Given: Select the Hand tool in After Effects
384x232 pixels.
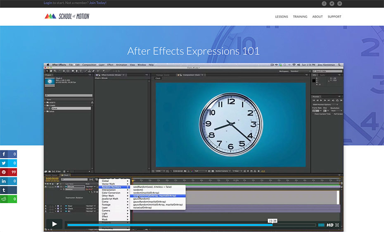Looking at the screenshot, I should coord(51,71).
